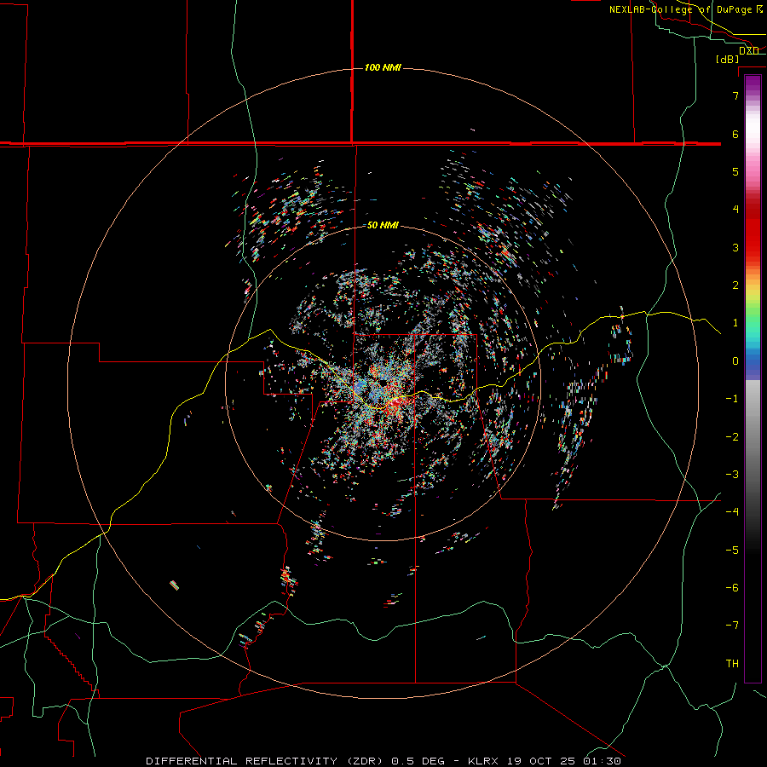This screenshot has height=767, width=767.
Task: Click the -3 dB tick label
Action: (x=732, y=475)
